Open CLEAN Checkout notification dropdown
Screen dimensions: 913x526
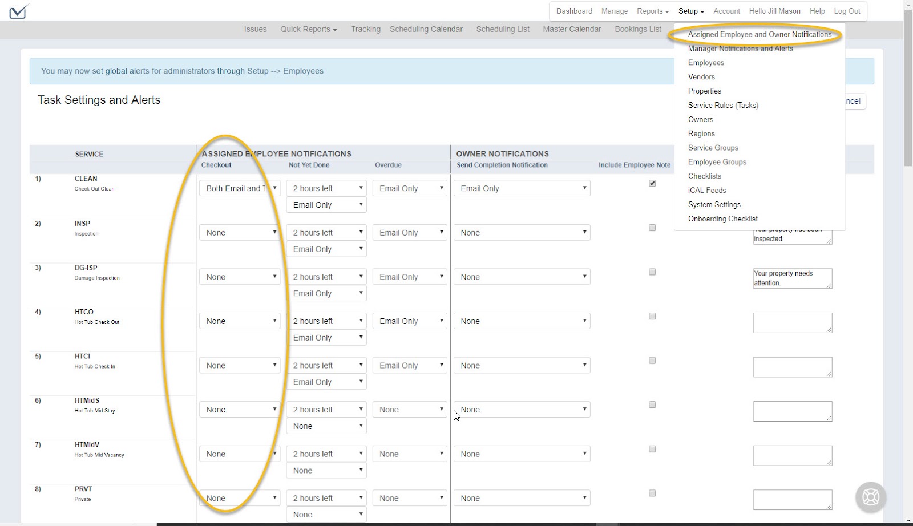coord(240,188)
